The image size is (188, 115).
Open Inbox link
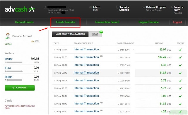coord(96,7)
